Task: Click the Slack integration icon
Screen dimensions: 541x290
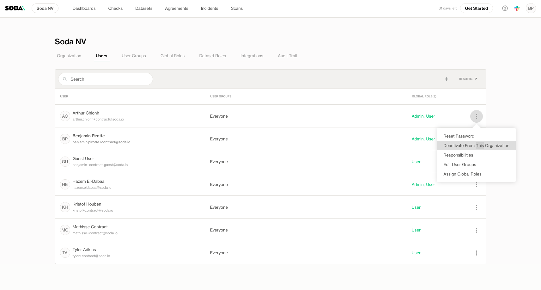Action: point(517,8)
